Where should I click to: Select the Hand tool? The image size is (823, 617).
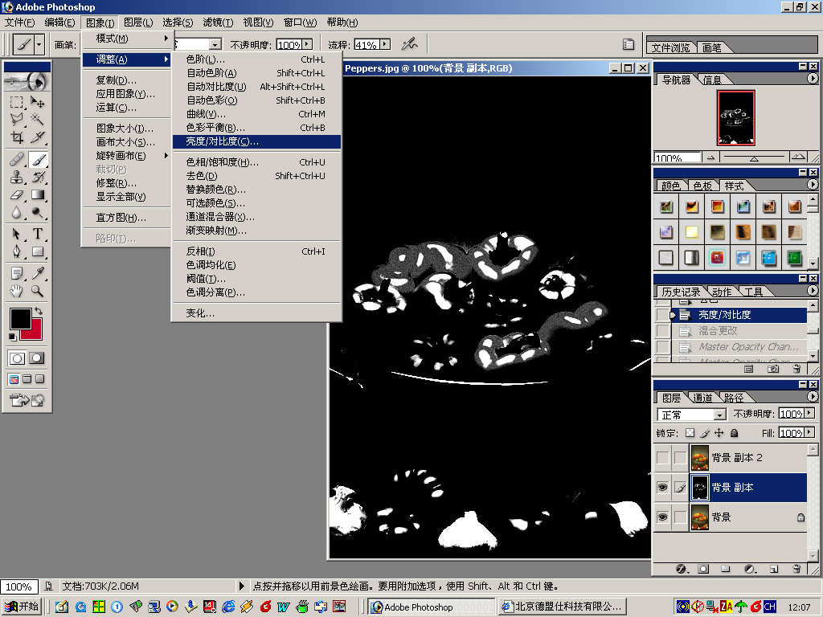[x=17, y=291]
